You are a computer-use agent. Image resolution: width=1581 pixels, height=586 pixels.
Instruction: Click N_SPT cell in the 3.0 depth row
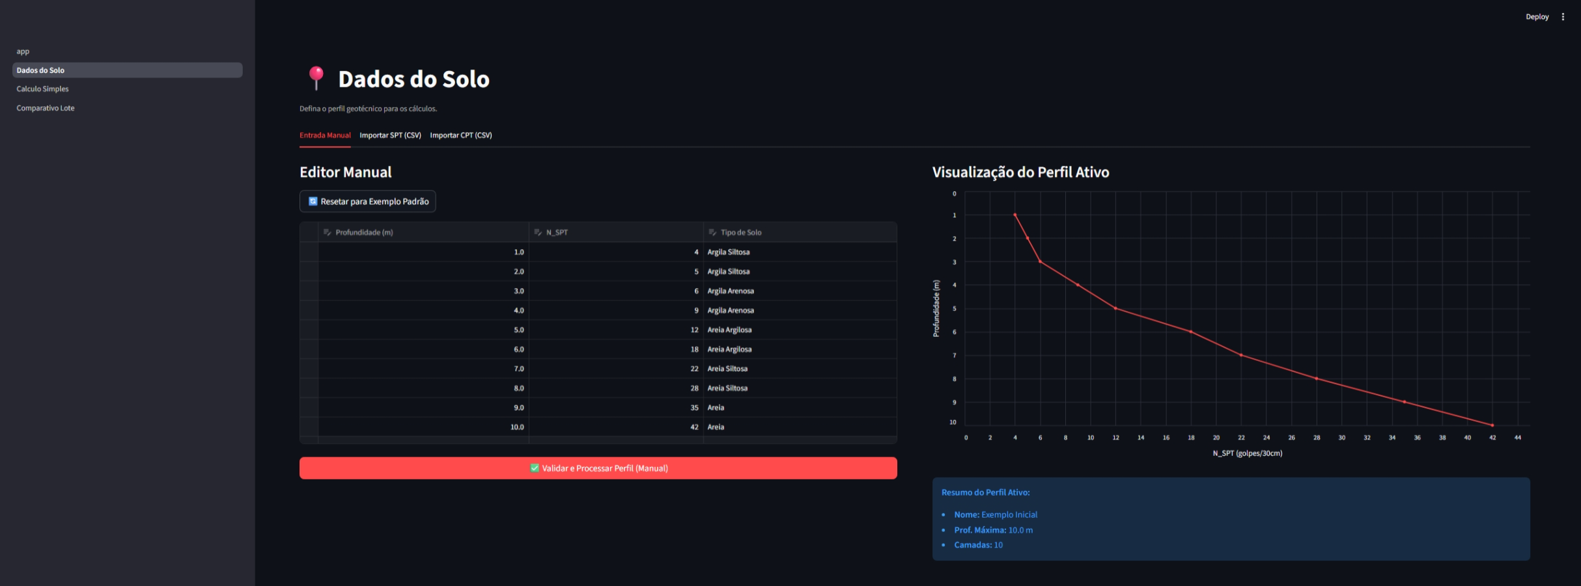coord(616,291)
